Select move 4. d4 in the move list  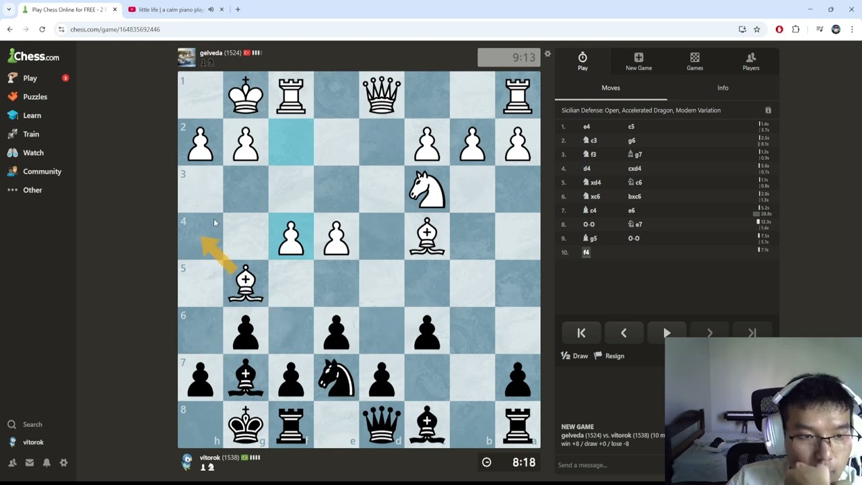coord(587,168)
